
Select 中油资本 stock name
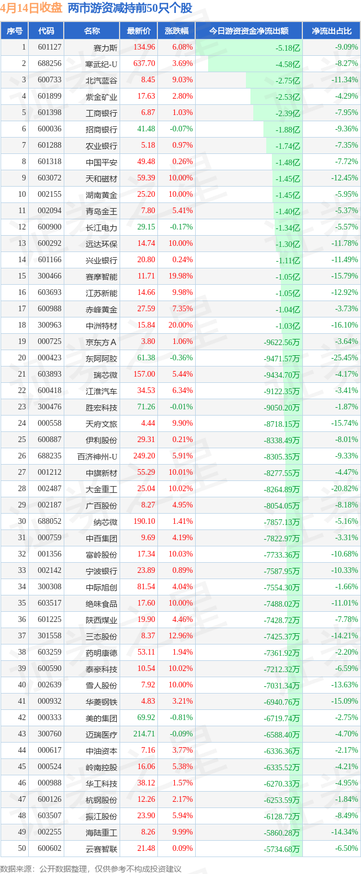[x=102, y=751]
